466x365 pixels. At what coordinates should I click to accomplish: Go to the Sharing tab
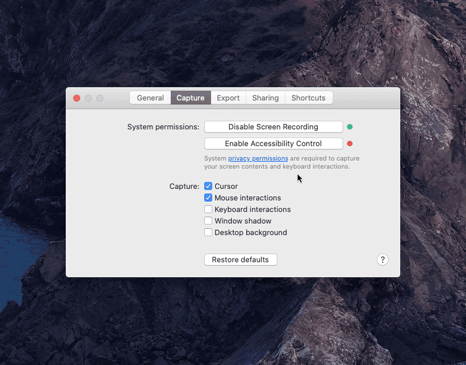point(265,98)
